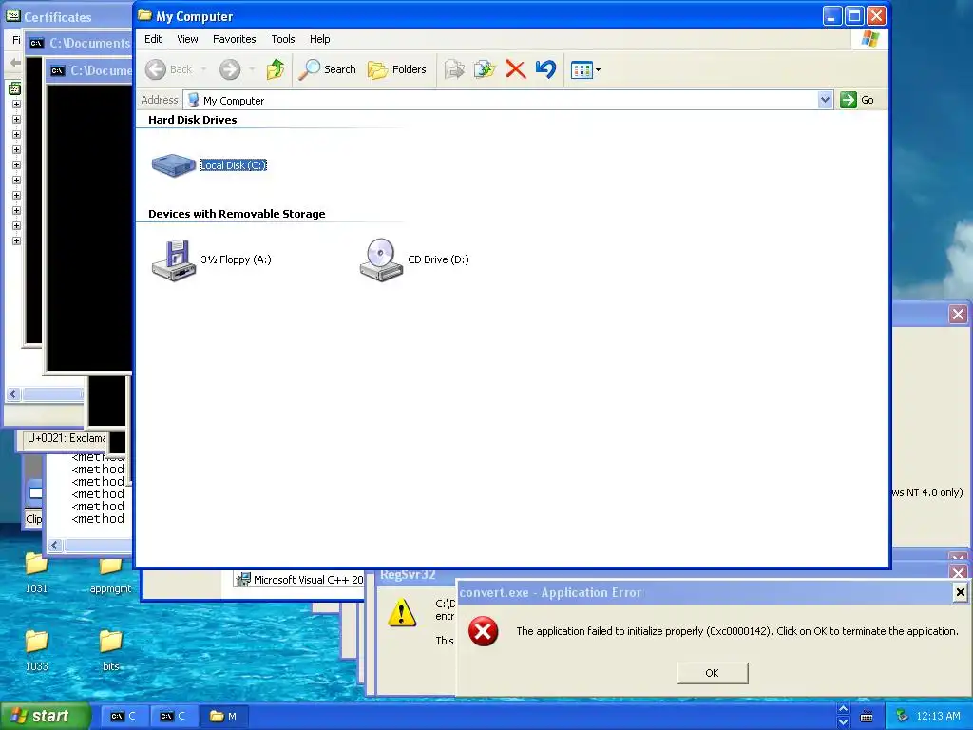Image resolution: width=973 pixels, height=730 pixels.
Task: Open Back history dropdown arrow
Action: (x=203, y=69)
